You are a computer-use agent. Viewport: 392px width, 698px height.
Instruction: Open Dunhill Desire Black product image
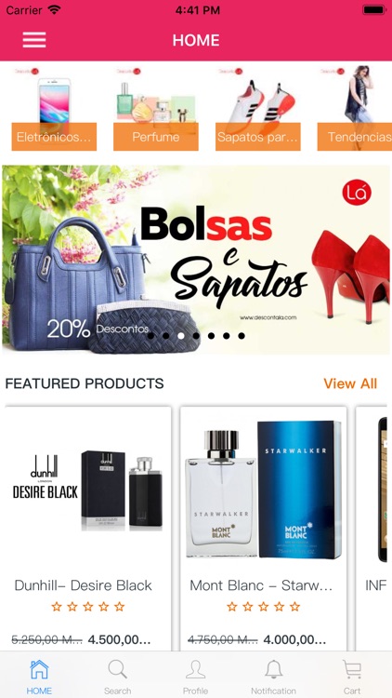coord(88,490)
